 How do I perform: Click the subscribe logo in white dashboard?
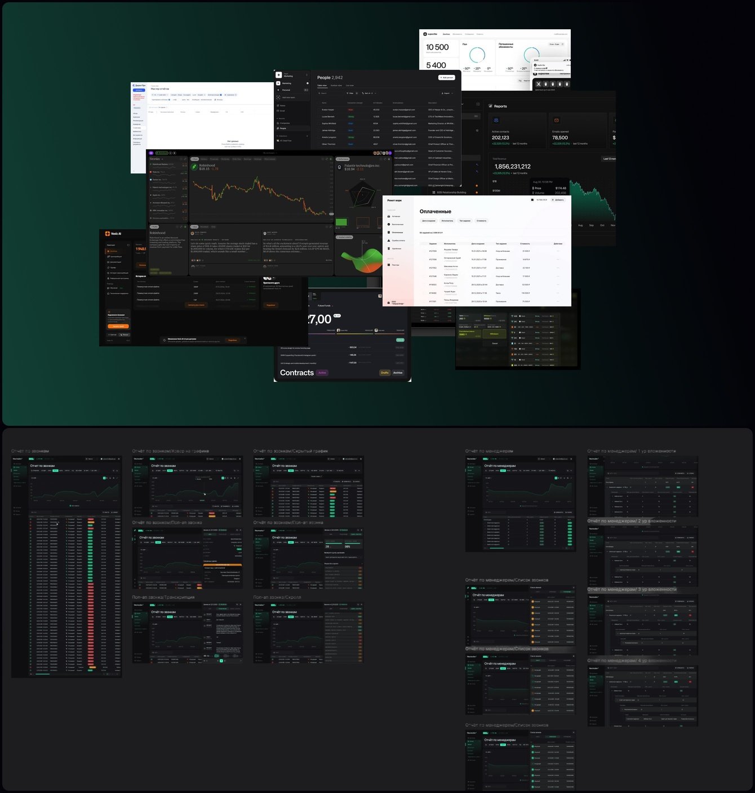pos(430,34)
